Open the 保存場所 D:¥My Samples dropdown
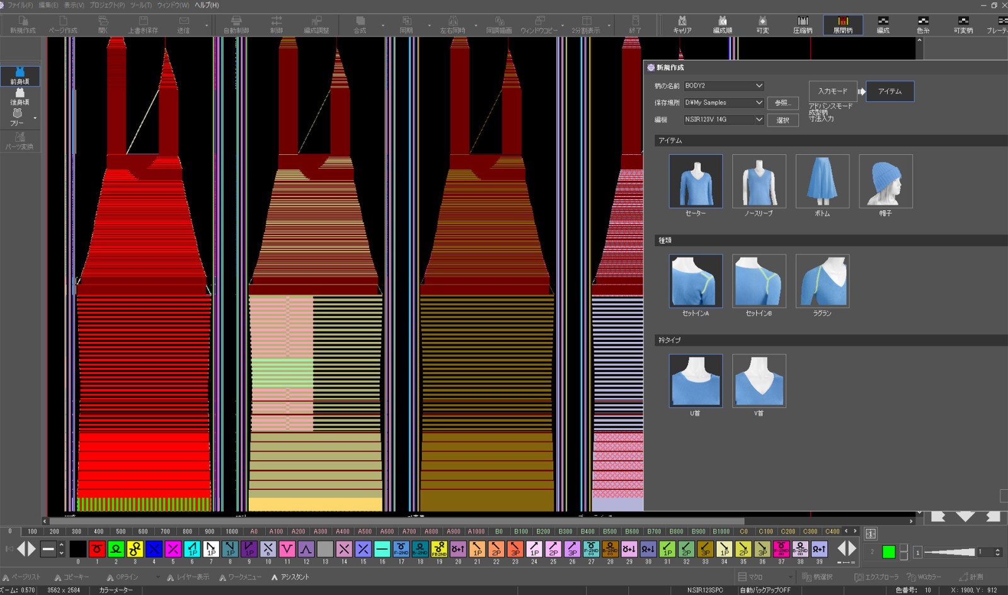 point(759,103)
